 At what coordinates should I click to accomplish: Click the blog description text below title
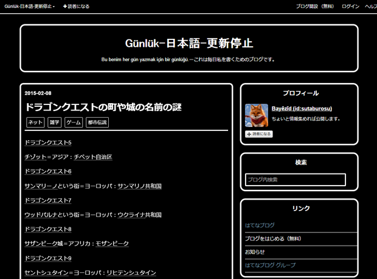(188, 59)
